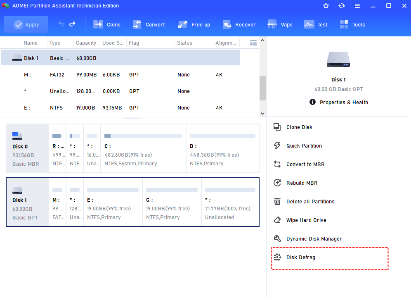Open Properties & Health for Disk 1
Viewport: 411px width, 298px height.
coord(338,102)
